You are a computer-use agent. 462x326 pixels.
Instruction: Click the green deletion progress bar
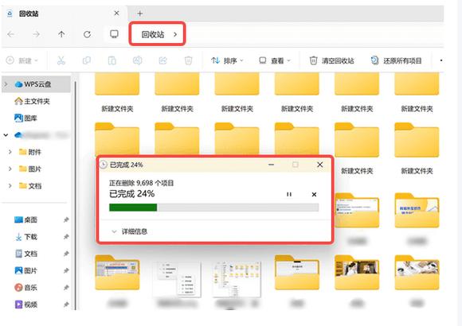(133, 208)
